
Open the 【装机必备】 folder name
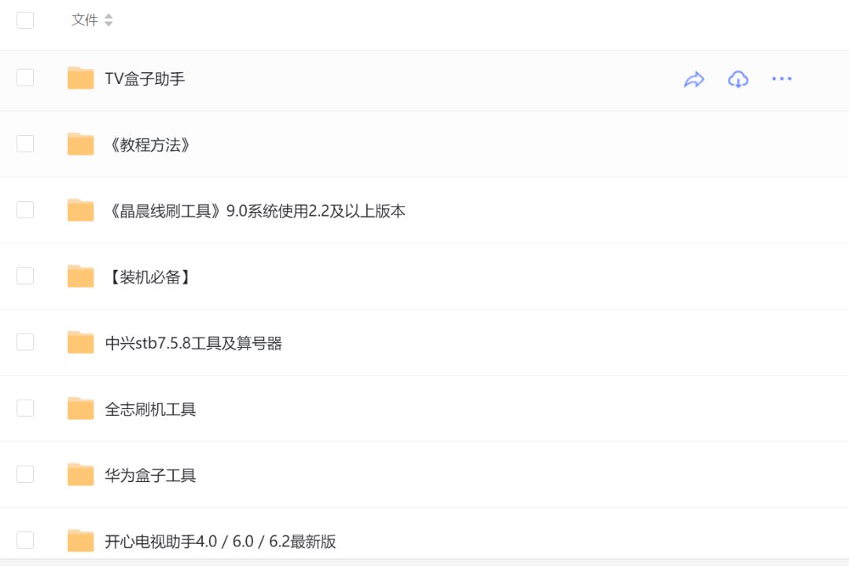pyautogui.click(x=149, y=277)
